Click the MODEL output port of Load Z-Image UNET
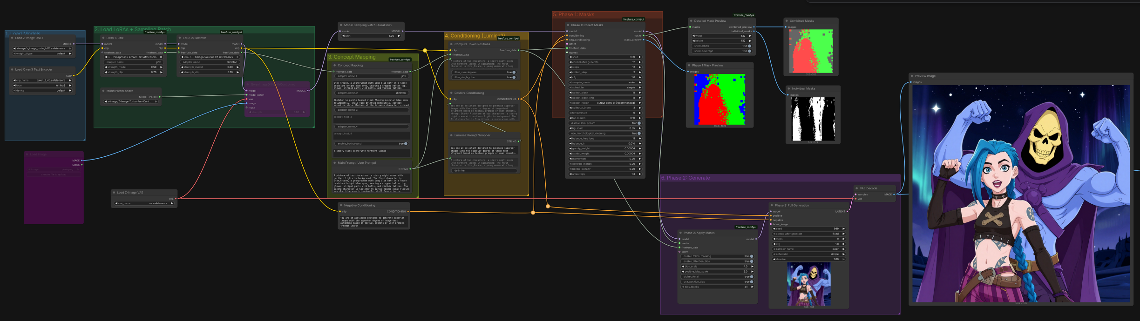1140x321 pixels. point(74,44)
